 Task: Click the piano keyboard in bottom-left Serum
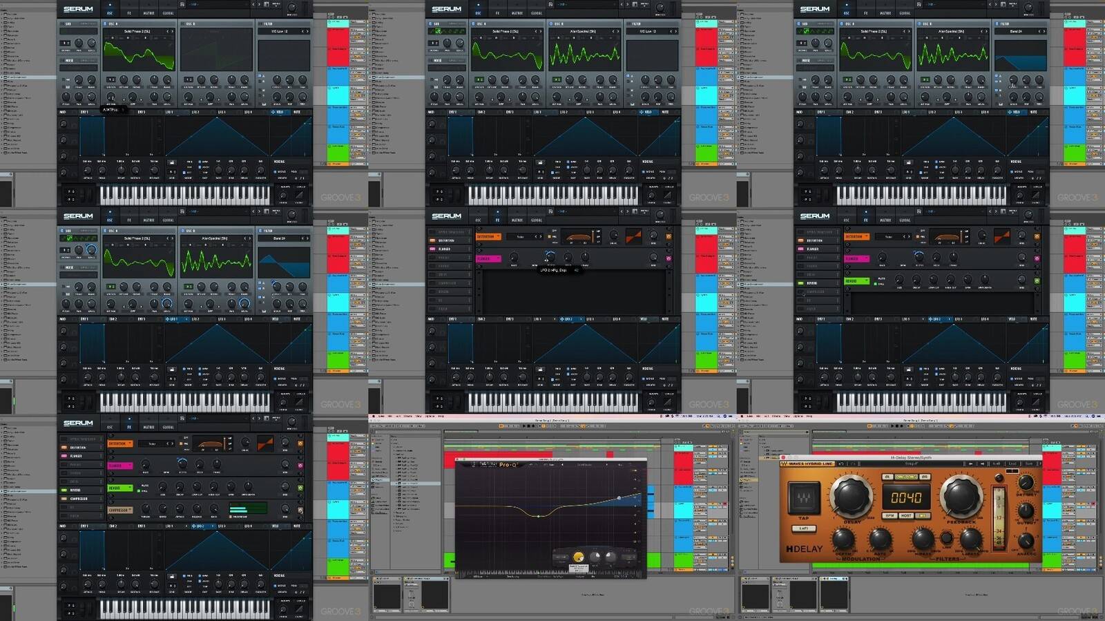click(185, 609)
